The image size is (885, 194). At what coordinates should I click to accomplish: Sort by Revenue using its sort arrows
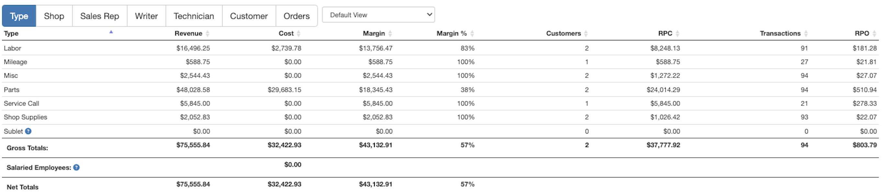208,33
